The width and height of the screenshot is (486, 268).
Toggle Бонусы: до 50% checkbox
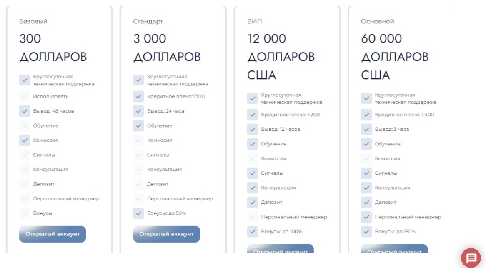tap(138, 213)
